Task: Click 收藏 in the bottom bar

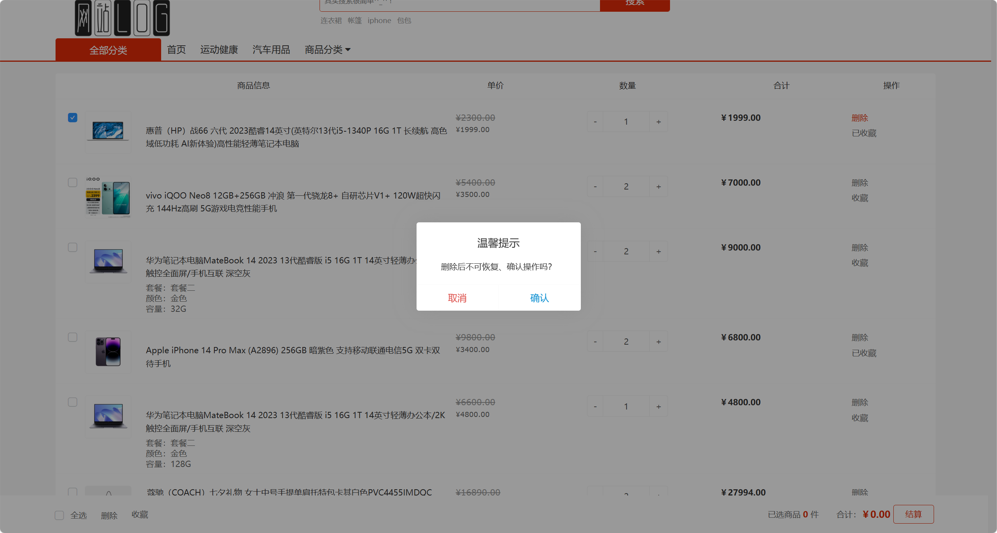Action: [x=140, y=515]
